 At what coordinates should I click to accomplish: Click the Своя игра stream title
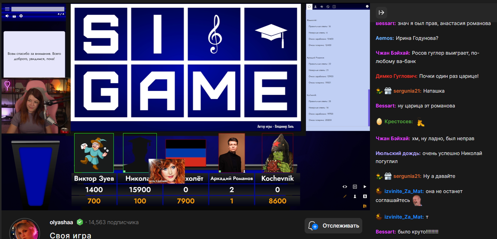[71, 235]
